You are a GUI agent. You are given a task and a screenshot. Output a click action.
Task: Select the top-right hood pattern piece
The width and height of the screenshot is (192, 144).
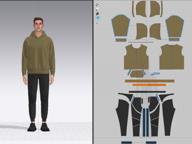click(155, 9)
